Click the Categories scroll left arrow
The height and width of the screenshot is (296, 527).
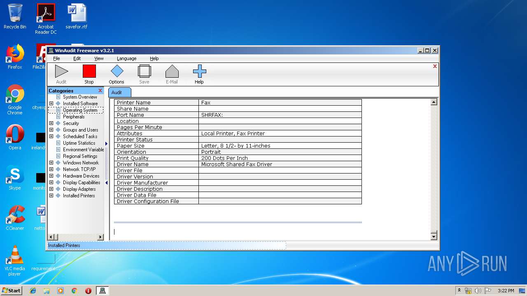[x=51, y=237]
